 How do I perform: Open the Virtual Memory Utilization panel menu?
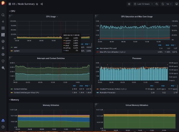pyautogui.click(x=137, y=105)
